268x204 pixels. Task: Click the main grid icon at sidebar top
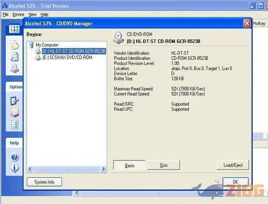(x=14, y=29)
